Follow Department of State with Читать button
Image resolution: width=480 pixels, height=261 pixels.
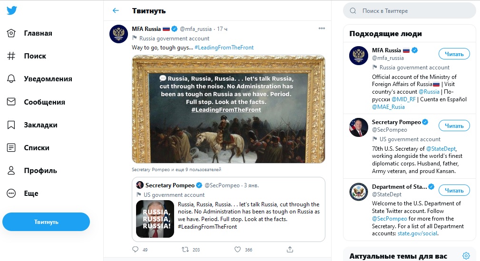pyautogui.click(x=454, y=190)
